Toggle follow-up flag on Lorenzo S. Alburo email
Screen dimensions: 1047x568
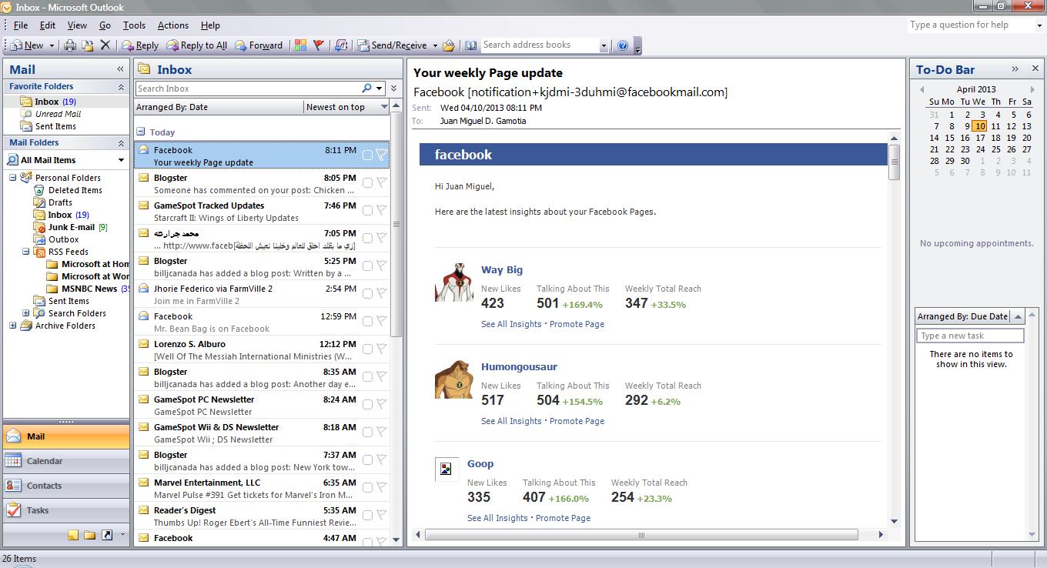(x=381, y=349)
